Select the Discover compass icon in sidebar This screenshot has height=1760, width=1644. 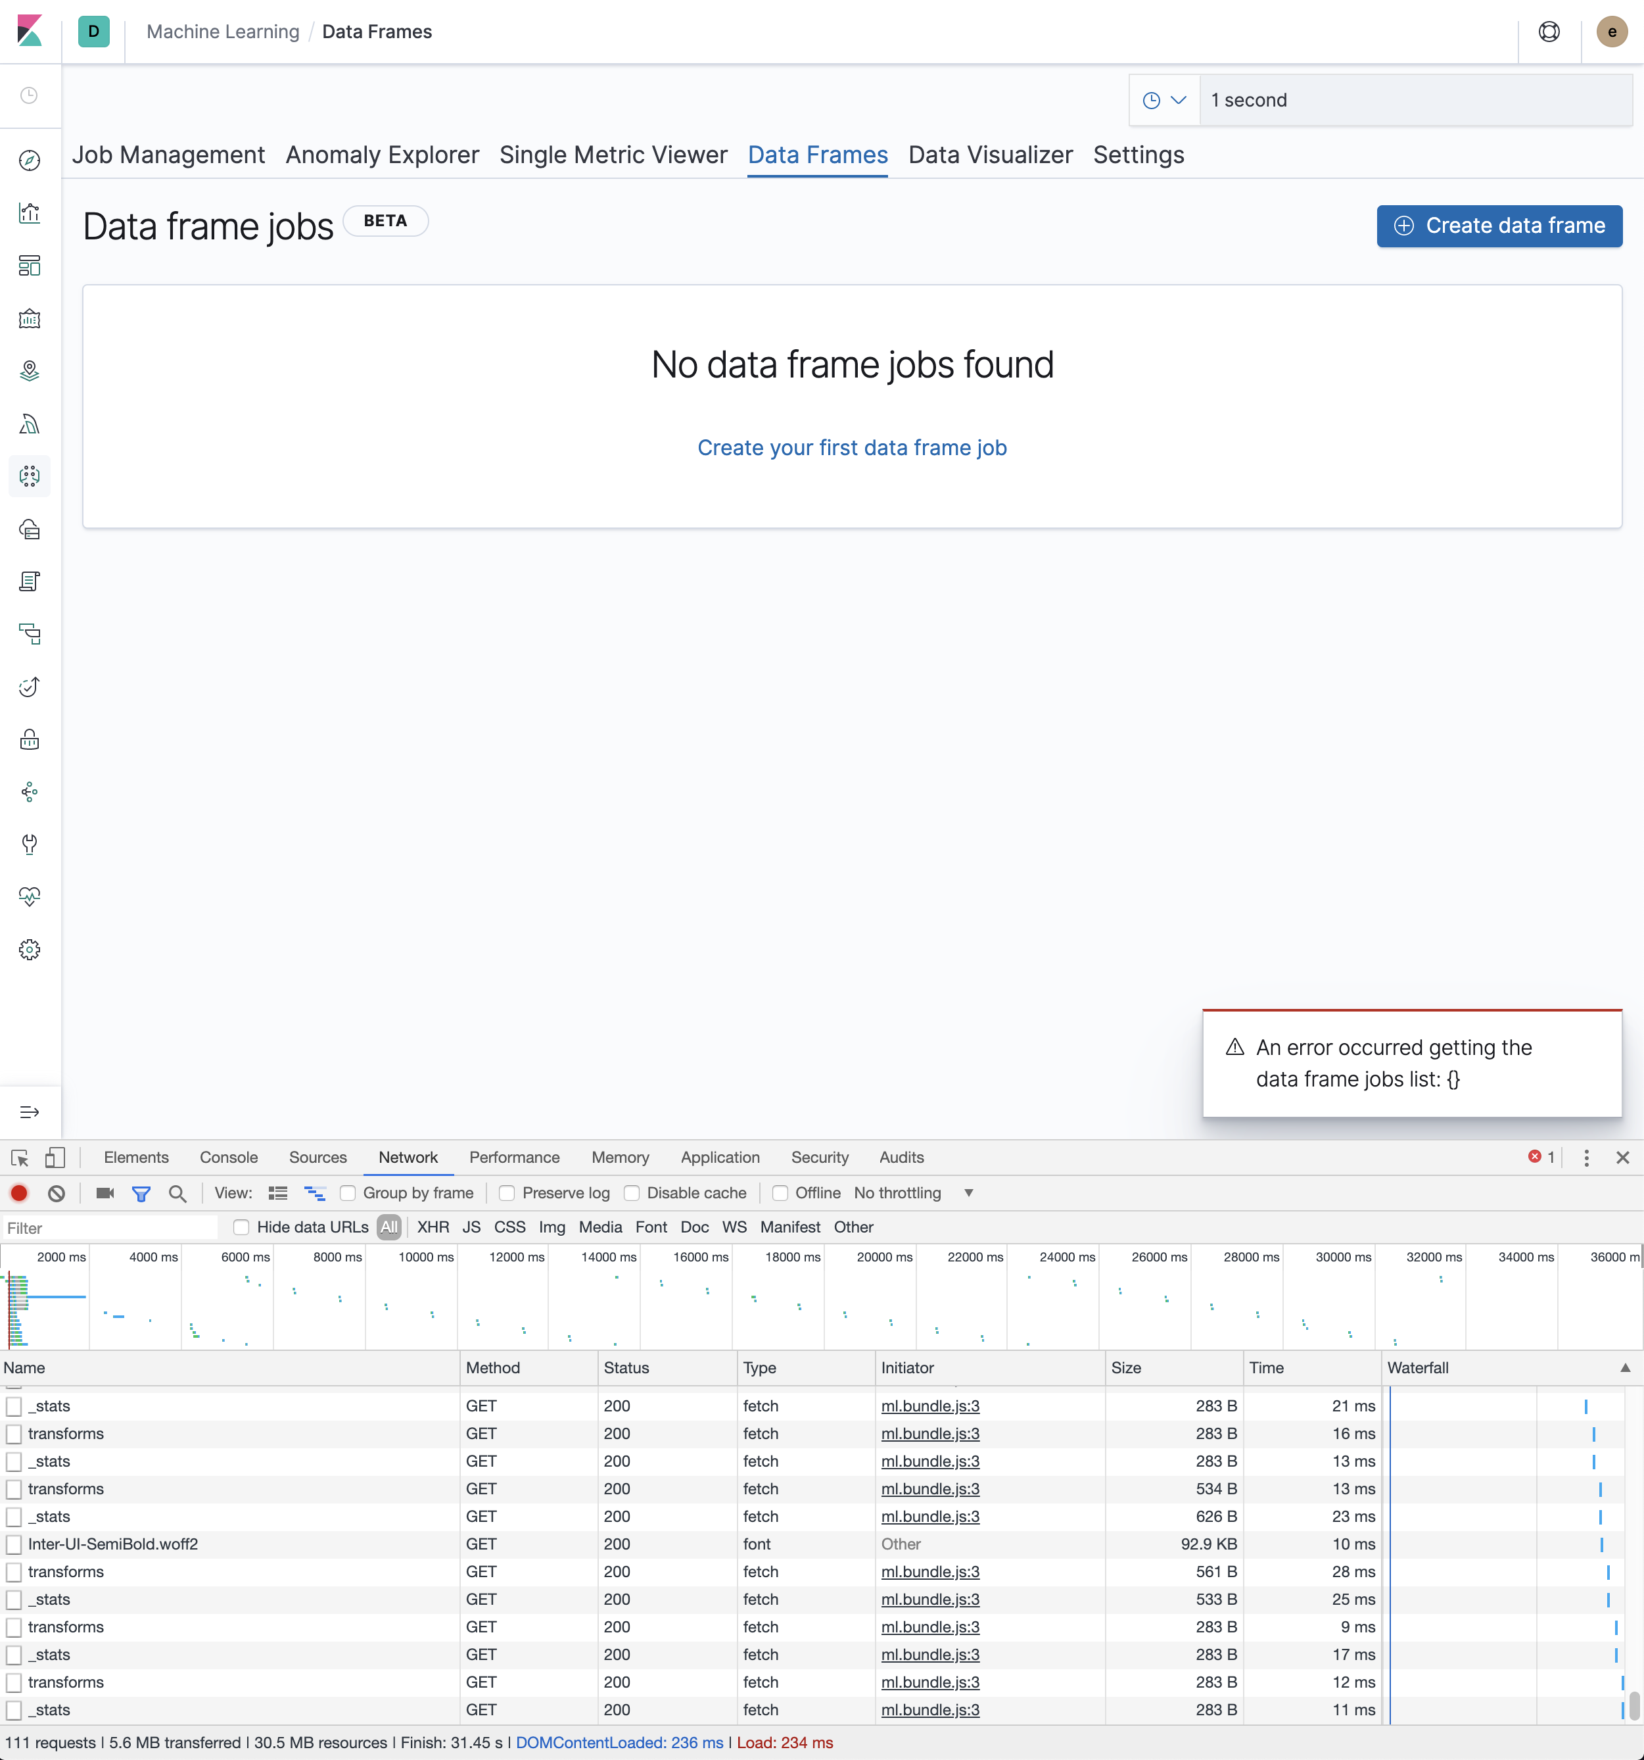29,162
